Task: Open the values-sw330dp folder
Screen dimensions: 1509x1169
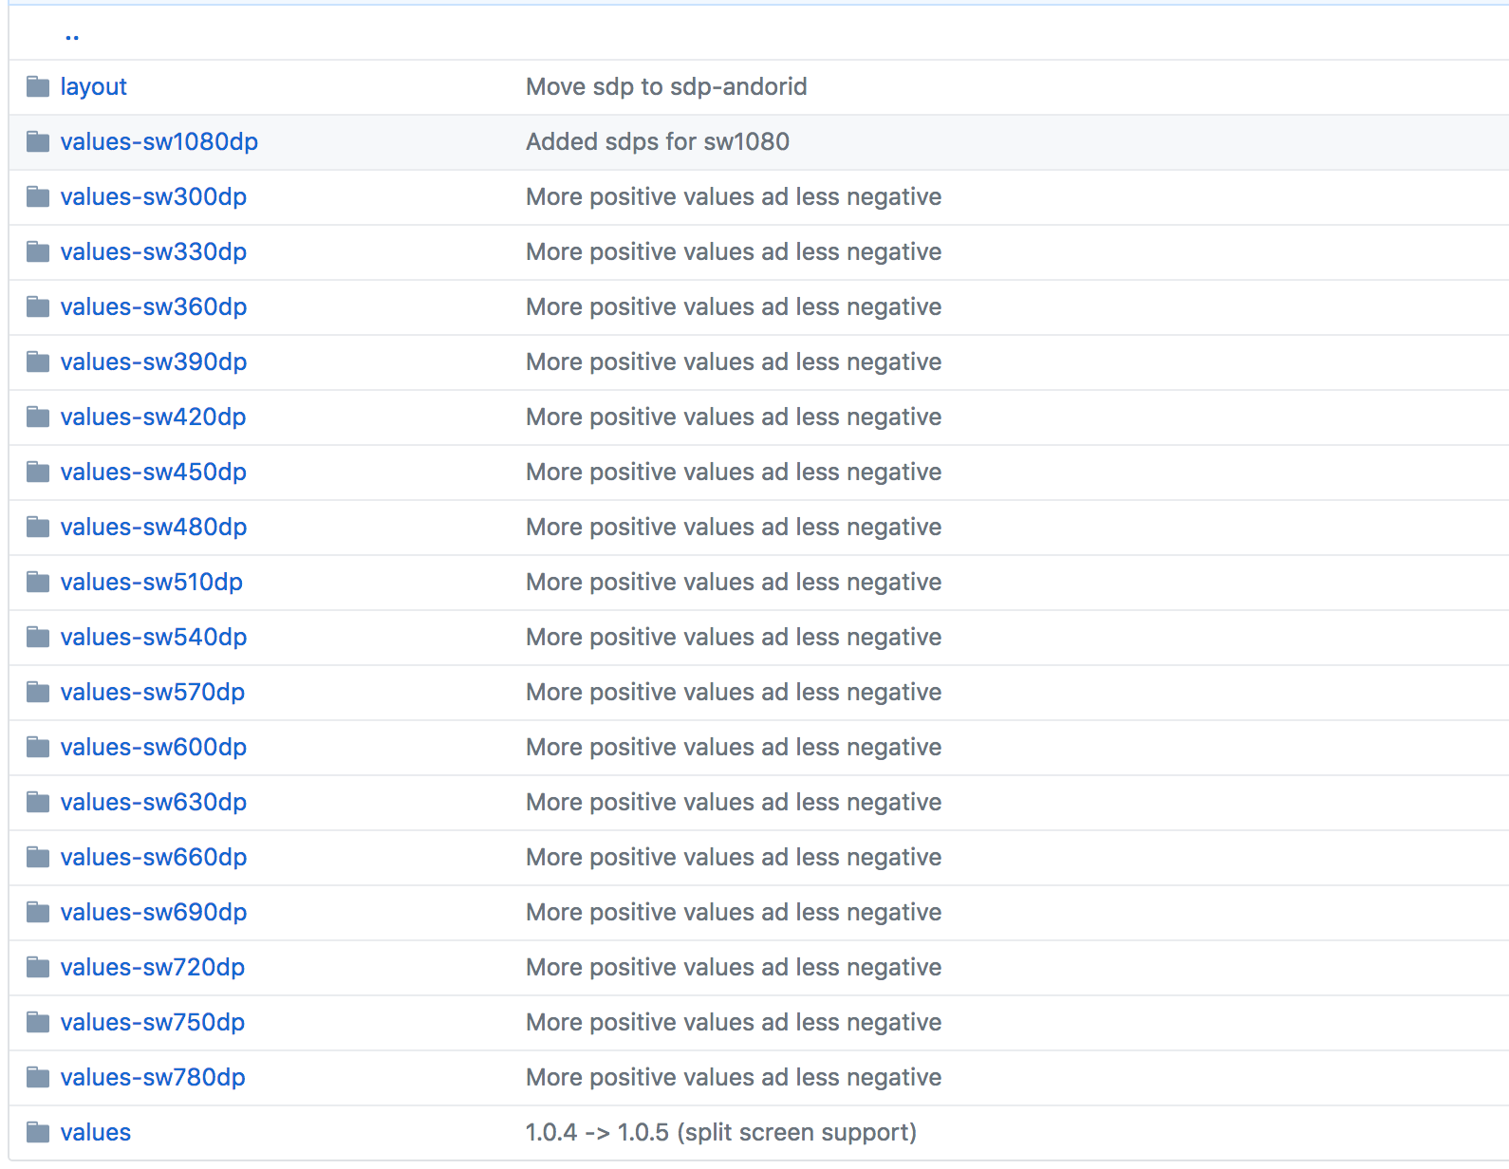Action: [153, 252]
